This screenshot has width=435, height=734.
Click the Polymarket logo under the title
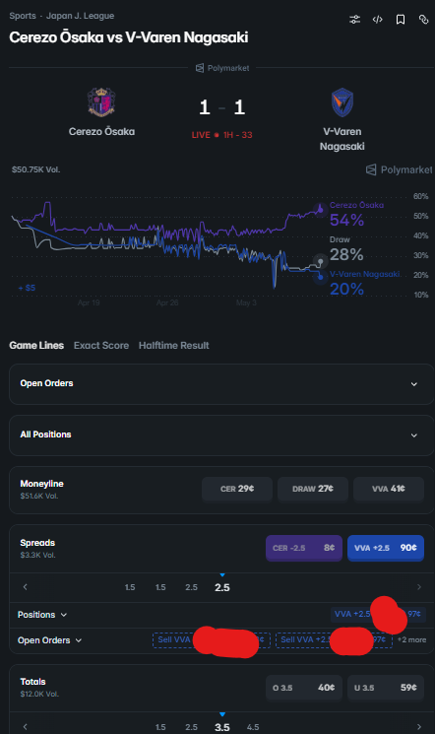(222, 68)
